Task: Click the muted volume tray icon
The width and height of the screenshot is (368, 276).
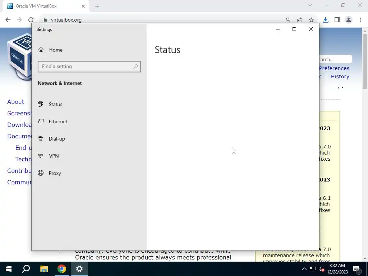Action: pyautogui.click(x=322, y=269)
